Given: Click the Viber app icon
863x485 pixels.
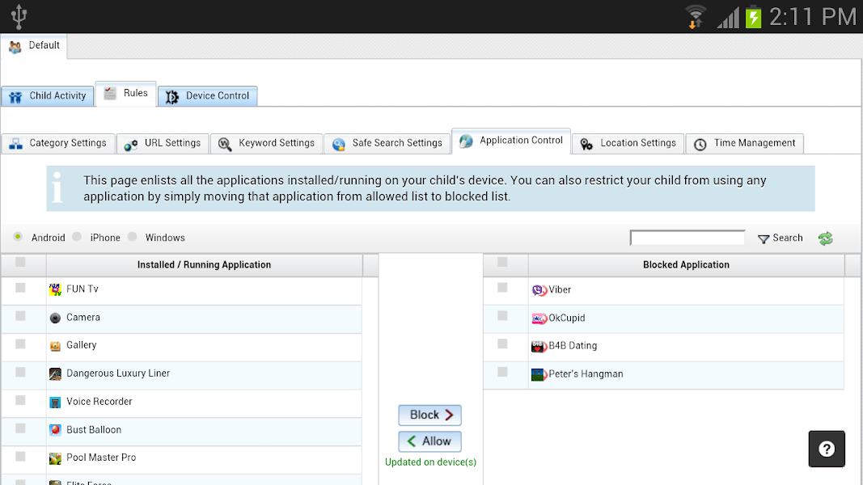Looking at the screenshot, I should [x=539, y=290].
